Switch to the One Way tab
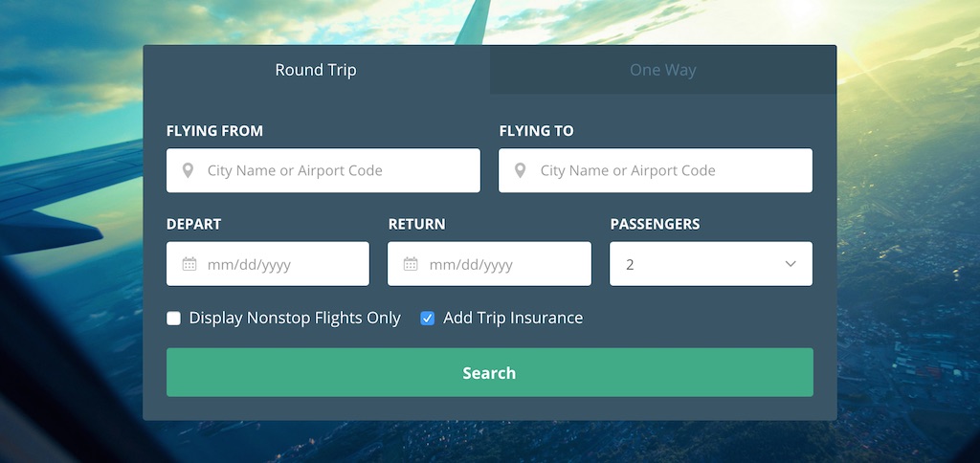This screenshot has height=463, width=980. (x=663, y=70)
